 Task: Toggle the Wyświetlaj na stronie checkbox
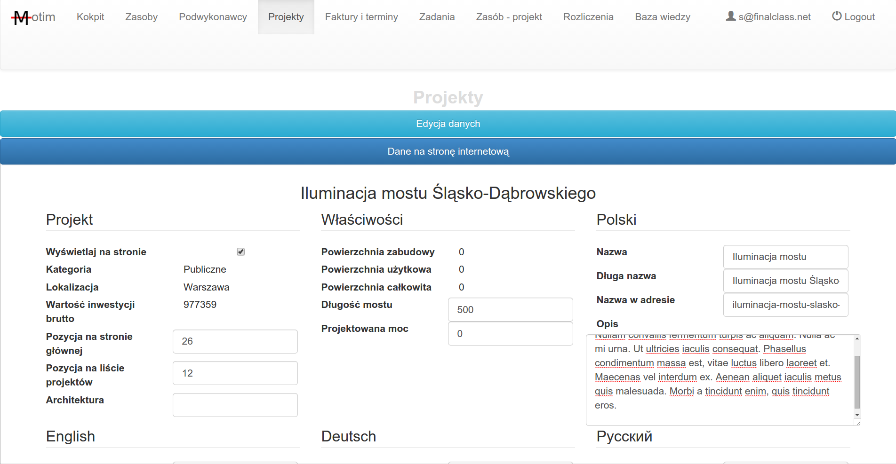click(x=240, y=252)
